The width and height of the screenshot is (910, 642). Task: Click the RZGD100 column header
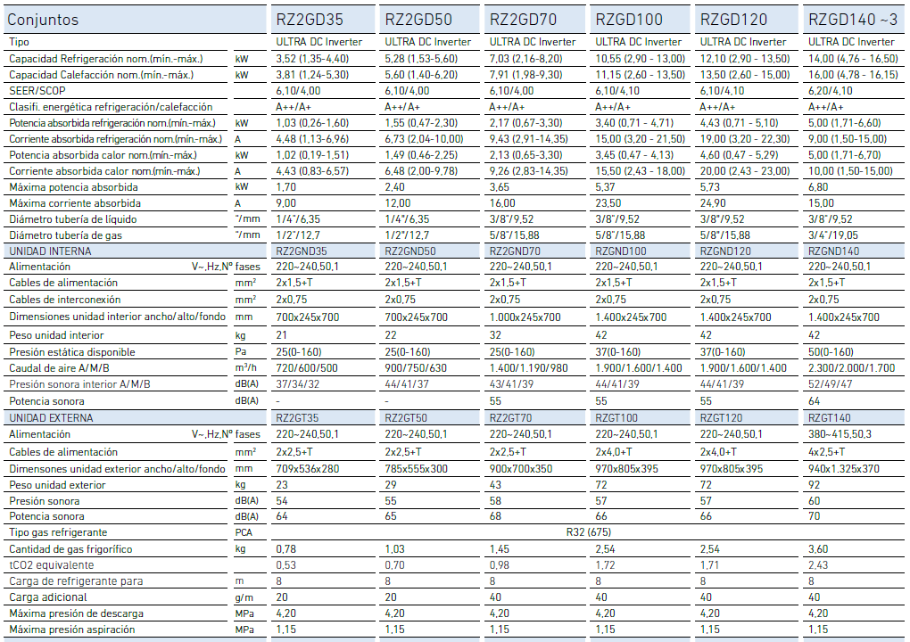pyautogui.click(x=629, y=20)
